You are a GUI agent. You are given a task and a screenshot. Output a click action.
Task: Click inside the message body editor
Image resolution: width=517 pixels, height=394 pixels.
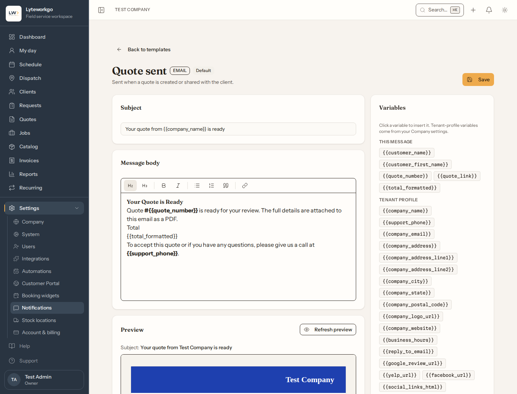coord(238,246)
